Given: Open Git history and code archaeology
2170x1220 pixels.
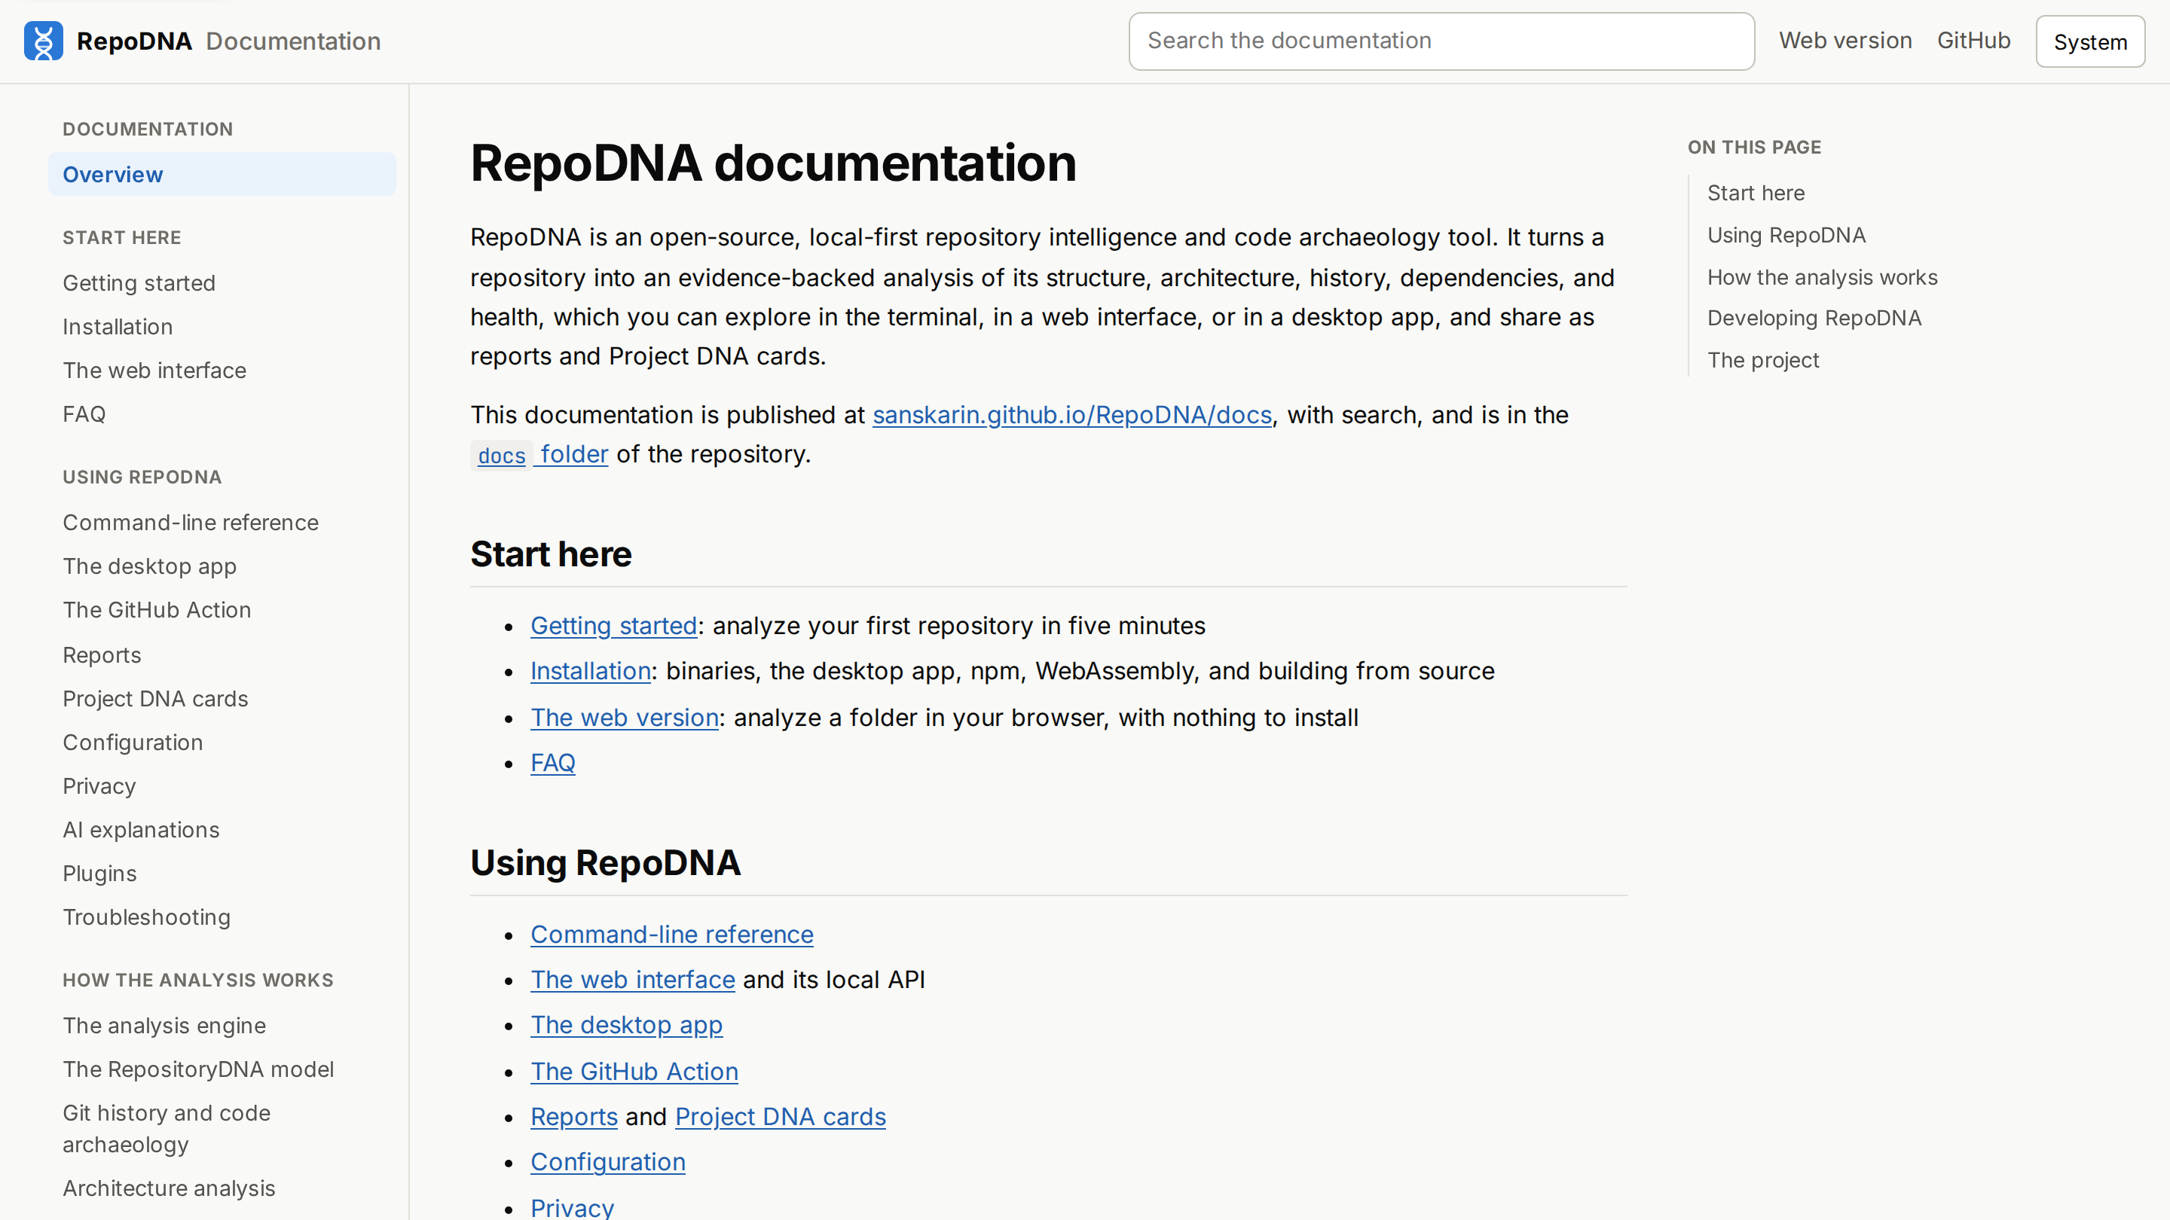Looking at the screenshot, I should [x=167, y=1129].
